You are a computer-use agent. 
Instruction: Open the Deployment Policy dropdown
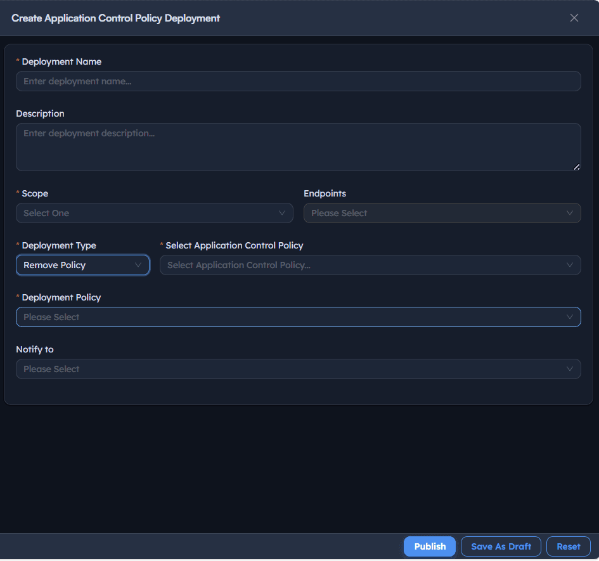tap(299, 317)
